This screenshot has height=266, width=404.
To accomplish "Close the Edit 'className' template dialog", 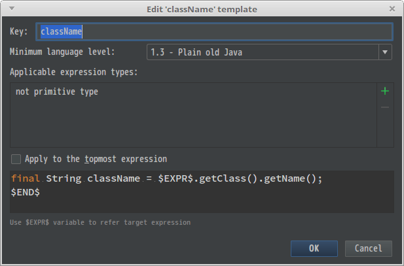I will (392, 8).
